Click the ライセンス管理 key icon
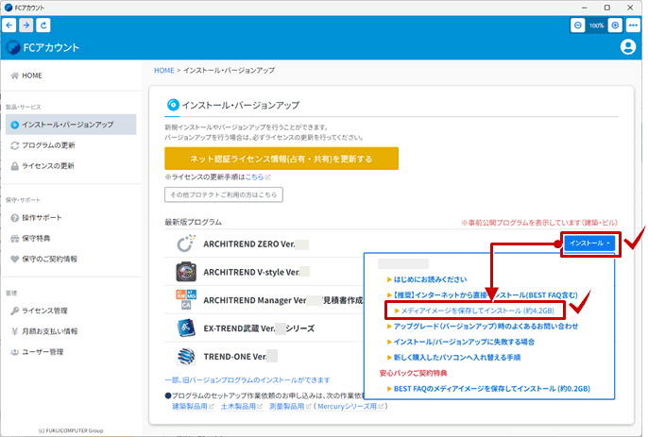The width and height of the screenshot is (648, 437). click(15, 311)
